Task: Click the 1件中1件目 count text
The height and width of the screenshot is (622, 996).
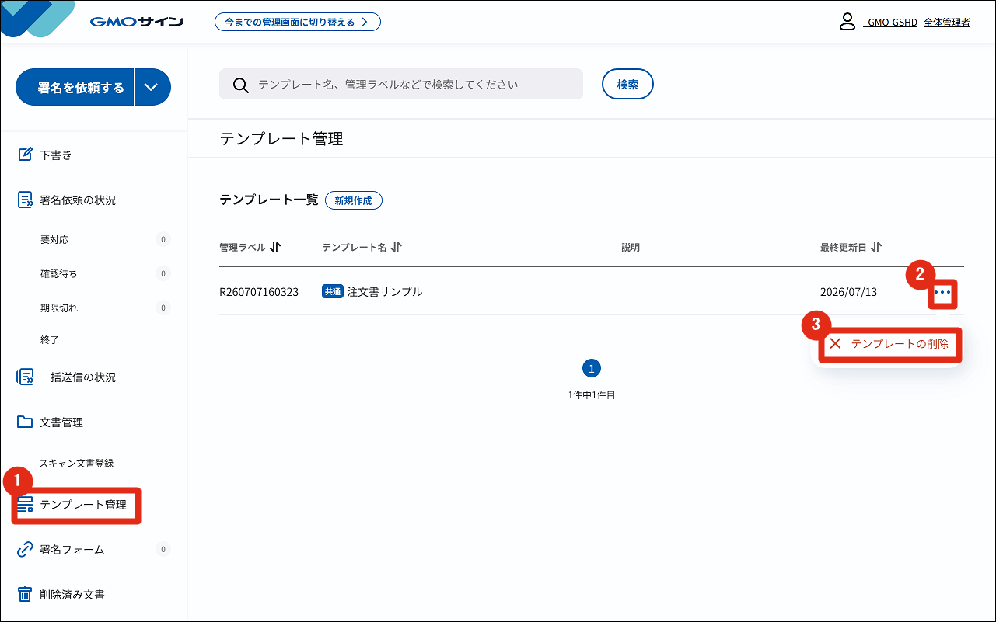Action: (592, 394)
